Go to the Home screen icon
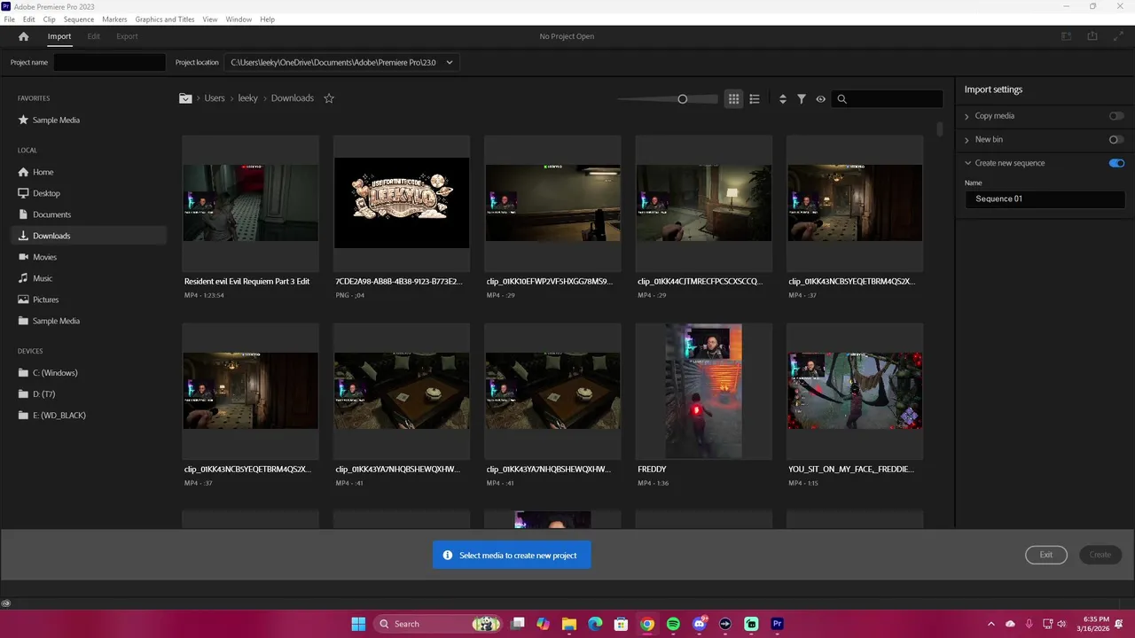Viewport: 1135px width, 638px height. [23, 36]
